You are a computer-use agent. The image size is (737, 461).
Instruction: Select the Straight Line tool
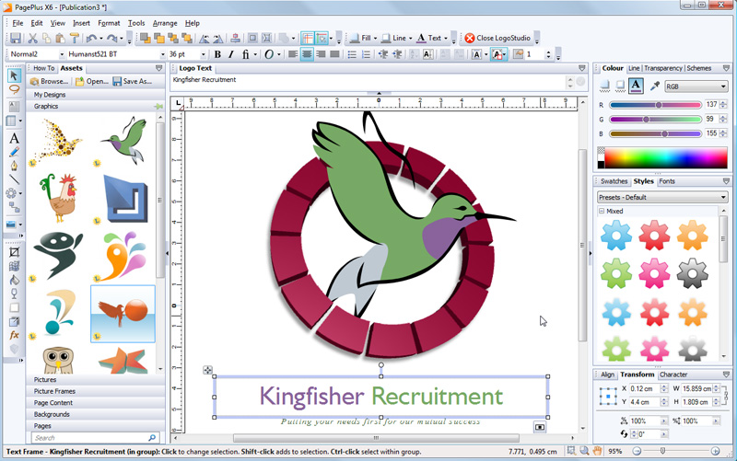pyautogui.click(x=14, y=179)
